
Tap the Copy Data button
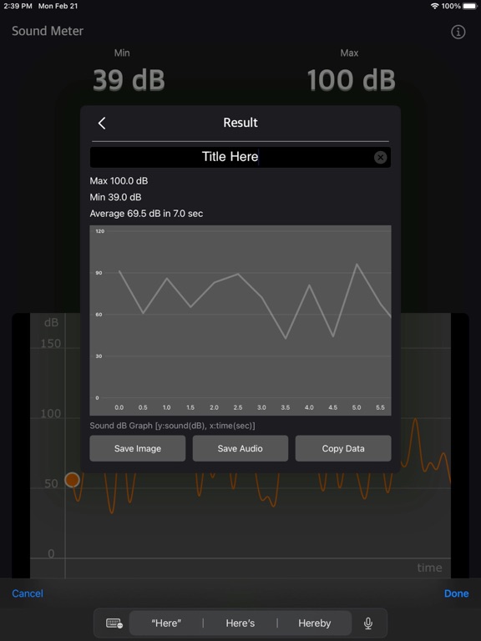343,448
